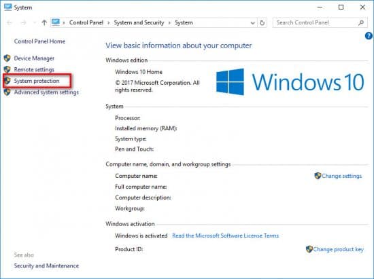Select Control Panel in breadcrumb path
Viewport: 374px width, 279px height.
click(86, 22)
